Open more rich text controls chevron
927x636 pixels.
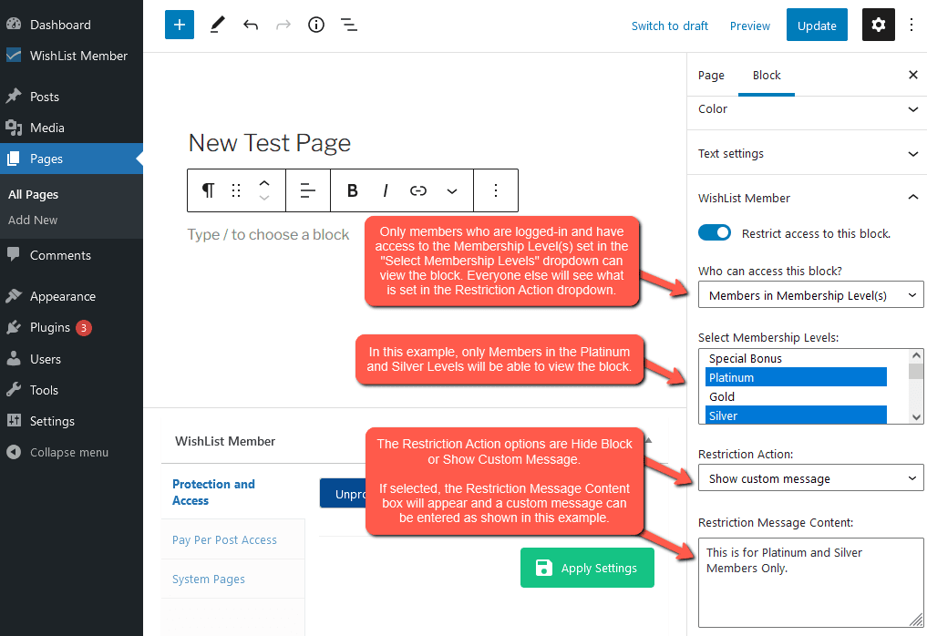(452, 190)
